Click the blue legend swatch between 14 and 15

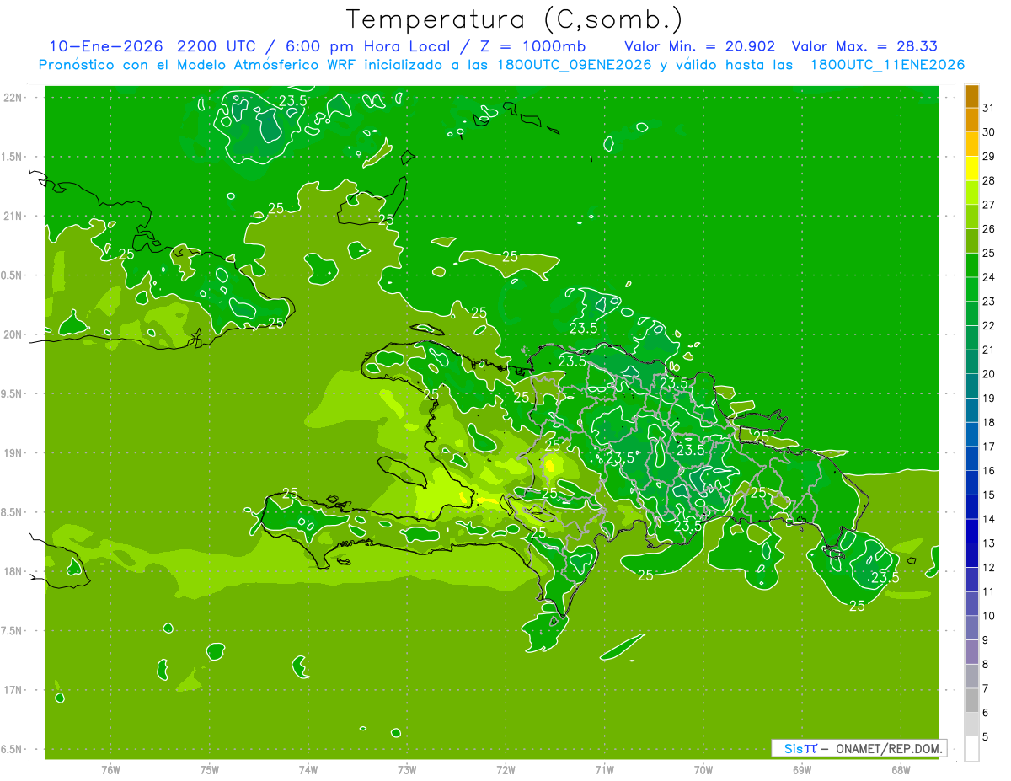[x=971, y=507]
